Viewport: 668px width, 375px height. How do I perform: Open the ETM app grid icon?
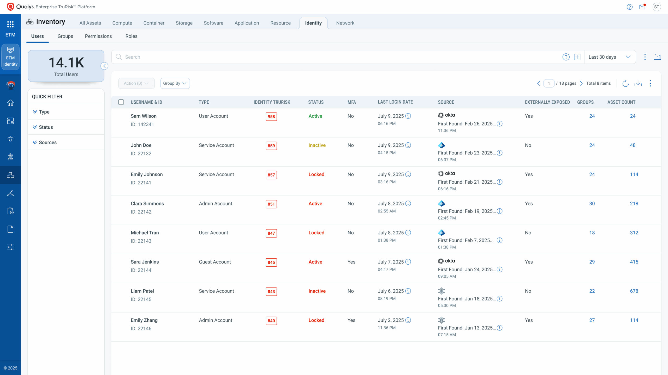point(10,24)
